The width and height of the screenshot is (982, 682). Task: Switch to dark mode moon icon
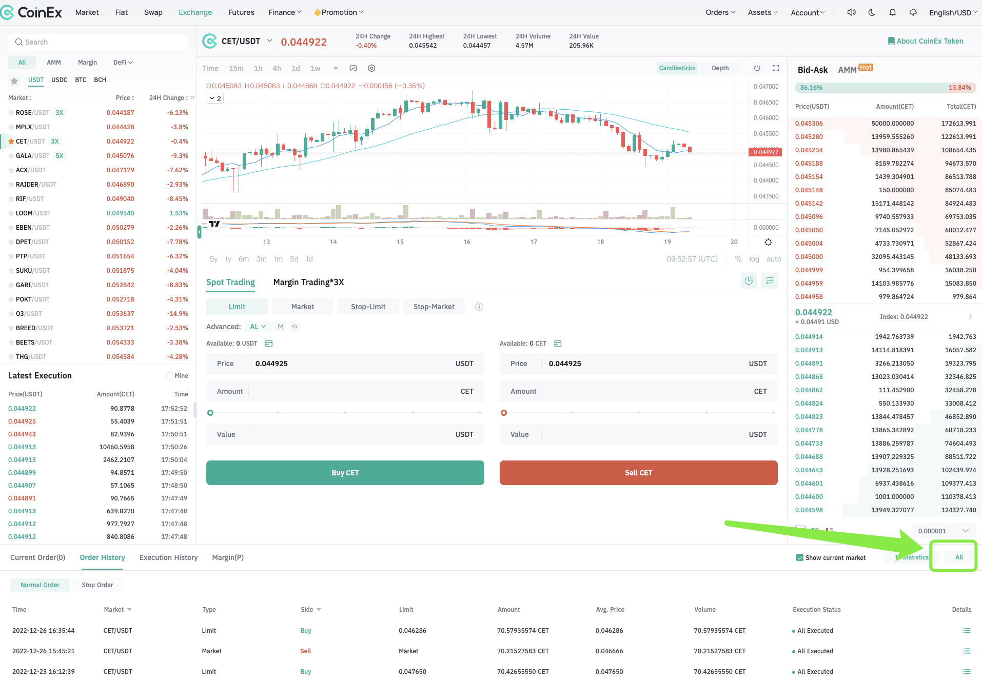[872, 12]
